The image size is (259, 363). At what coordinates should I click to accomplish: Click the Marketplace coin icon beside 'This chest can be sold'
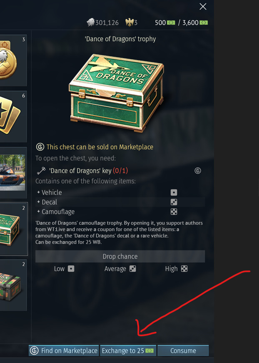pyautogui.click(x=40, y=147)
